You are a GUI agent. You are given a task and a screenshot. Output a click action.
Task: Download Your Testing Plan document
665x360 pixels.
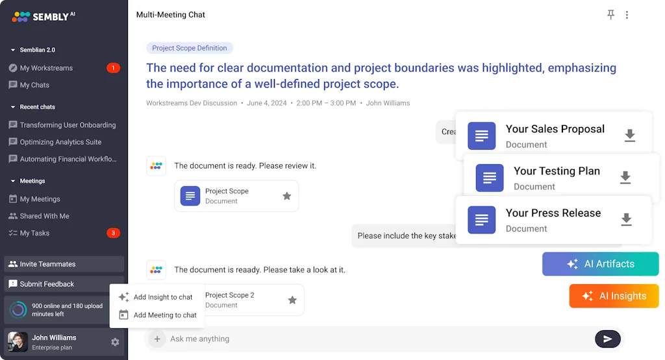click(625, 178)
